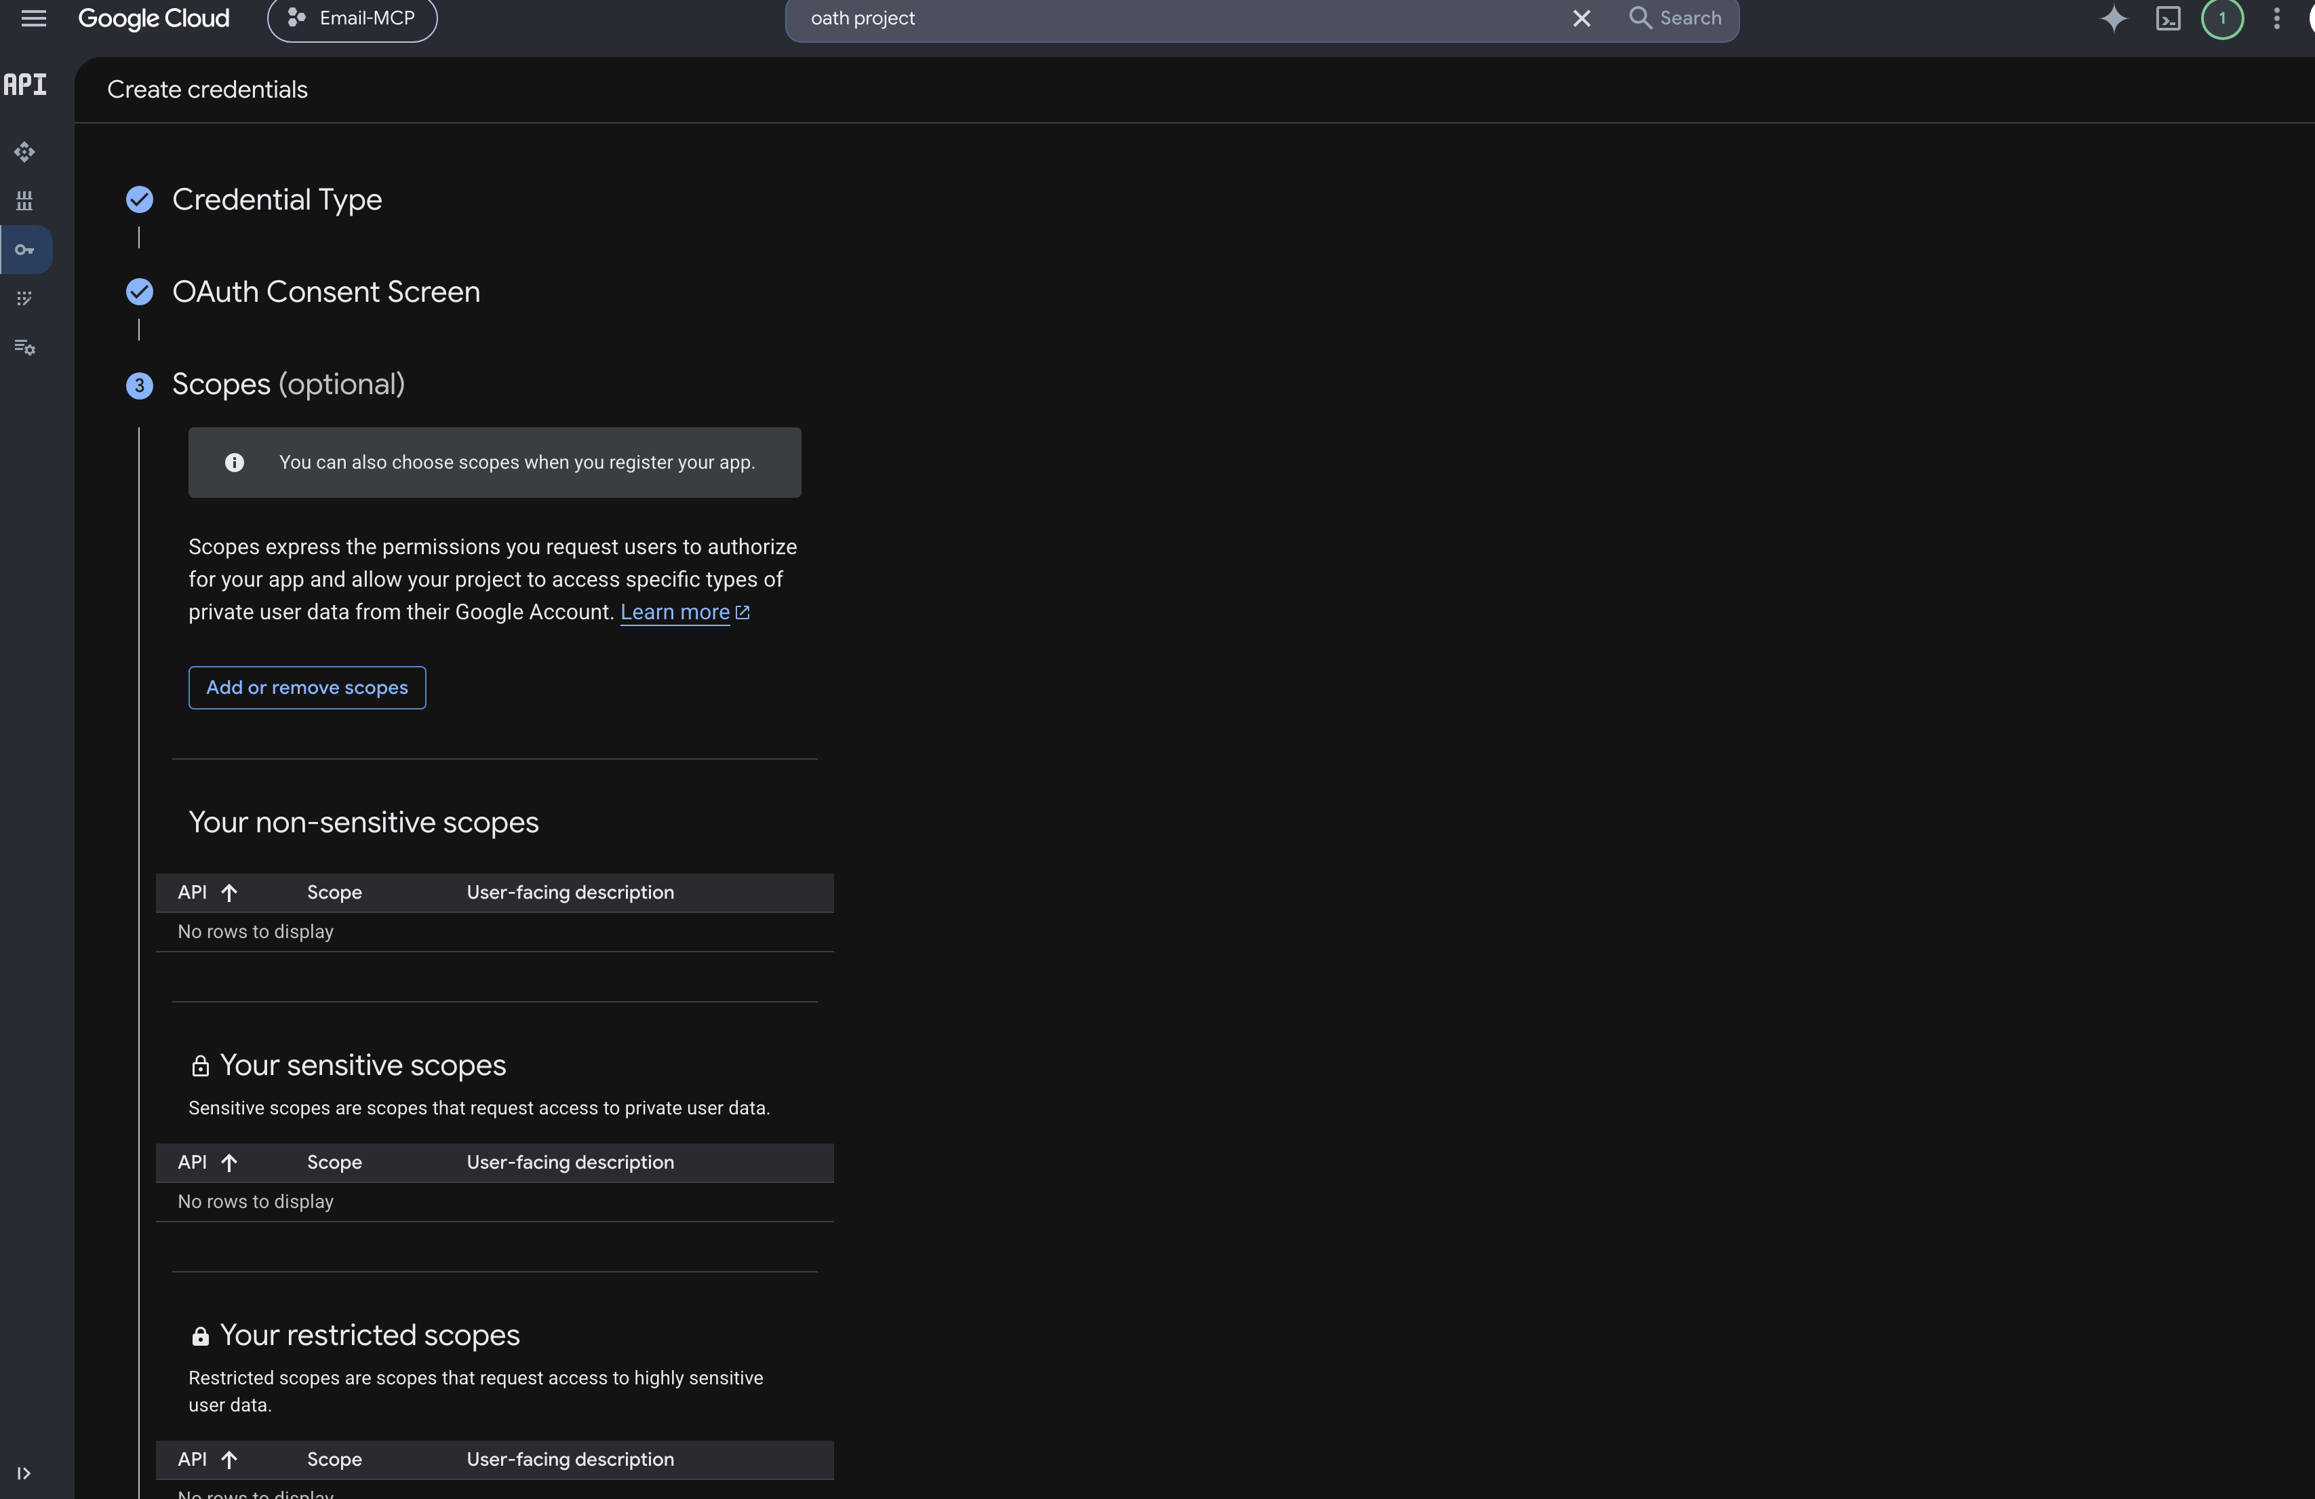Open notifications badge showing 1

pos(2221,18)
